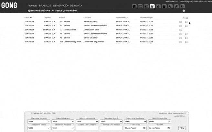Screen dimensions: 212x132
Task: Click the download icon above the table
Action: tap(184, 18)
